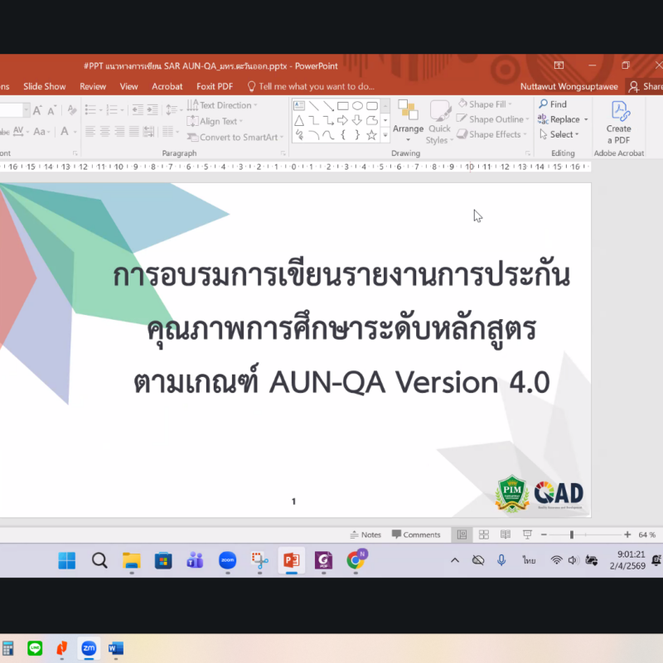Select the rectangle shape in shapes gallery

pos(342,106)
